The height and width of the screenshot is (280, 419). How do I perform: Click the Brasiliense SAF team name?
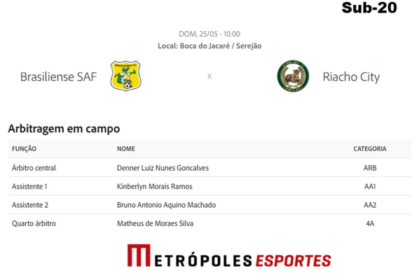point(58,77)
